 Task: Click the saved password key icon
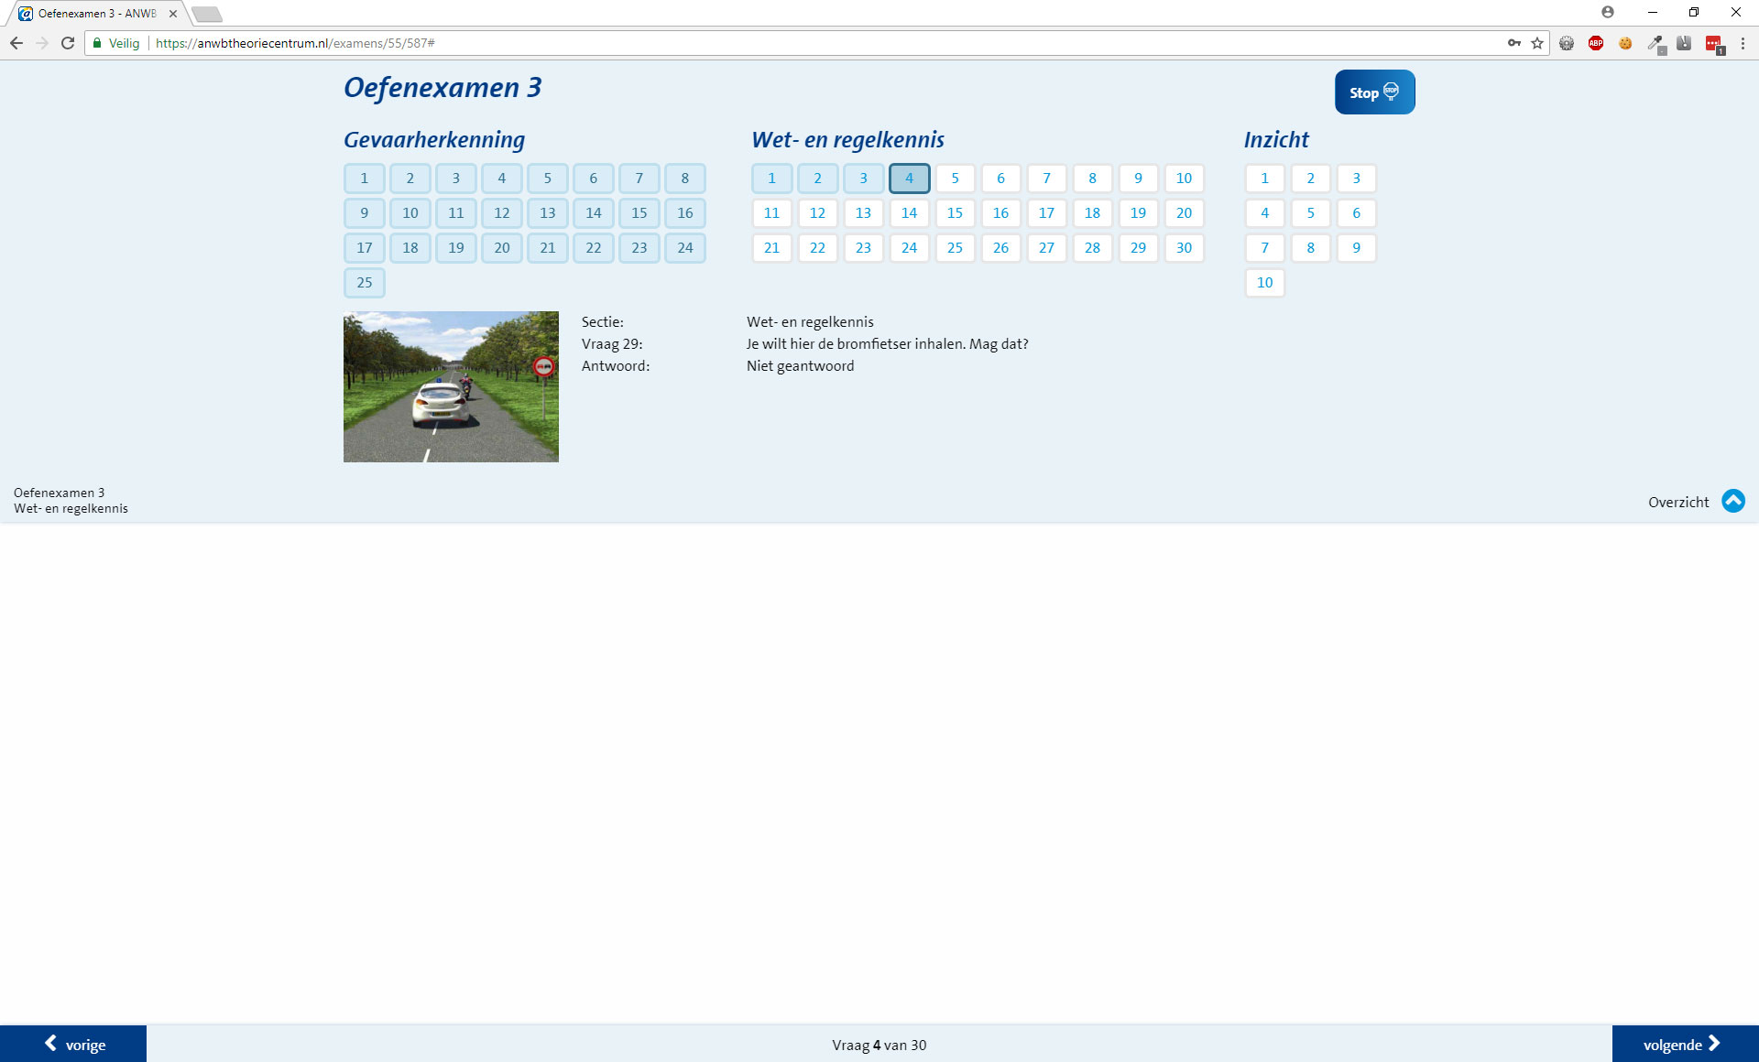click(1513, 43)
